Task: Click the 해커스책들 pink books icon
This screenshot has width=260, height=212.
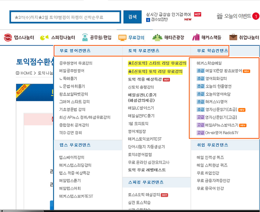Action: tap(196, 37)
